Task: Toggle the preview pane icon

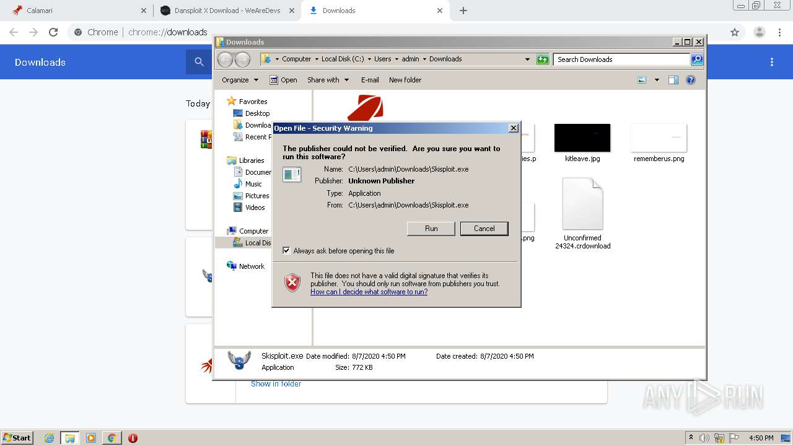Action: (x=673, y=80)
